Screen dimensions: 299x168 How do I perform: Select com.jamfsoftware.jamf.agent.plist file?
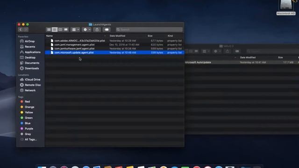(114, 49)
